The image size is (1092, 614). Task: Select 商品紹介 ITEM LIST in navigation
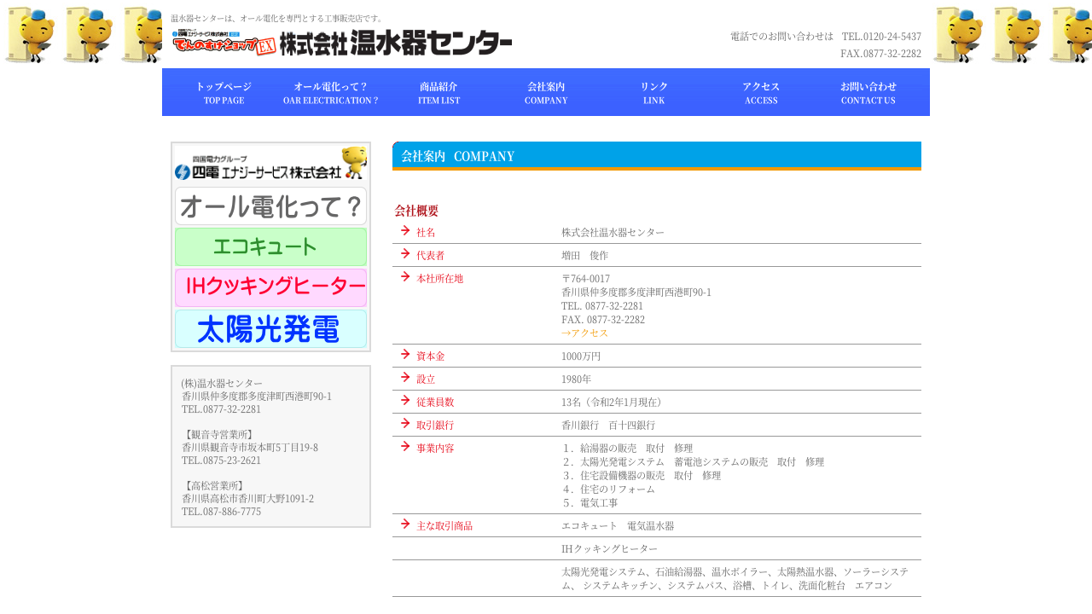tap(439, 92)
